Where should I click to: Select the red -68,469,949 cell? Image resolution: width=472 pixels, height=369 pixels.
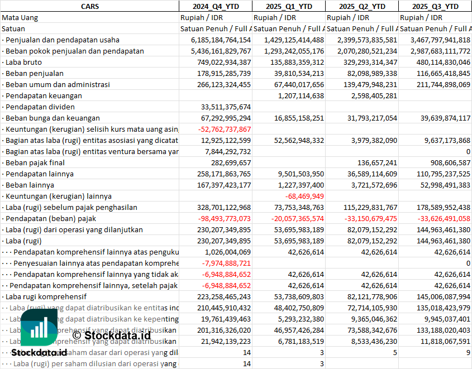[x=304, y=196]
